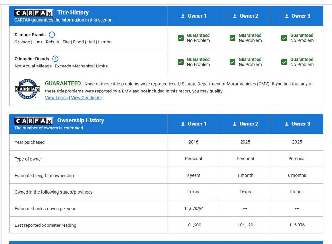Click the Damage Brands info icon
332x244 pixels.
pyautogui.click(x=52, y=34)
